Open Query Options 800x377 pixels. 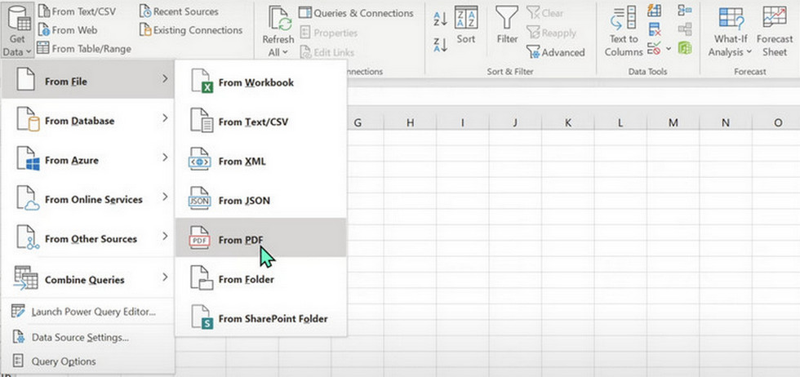point(88,361)
